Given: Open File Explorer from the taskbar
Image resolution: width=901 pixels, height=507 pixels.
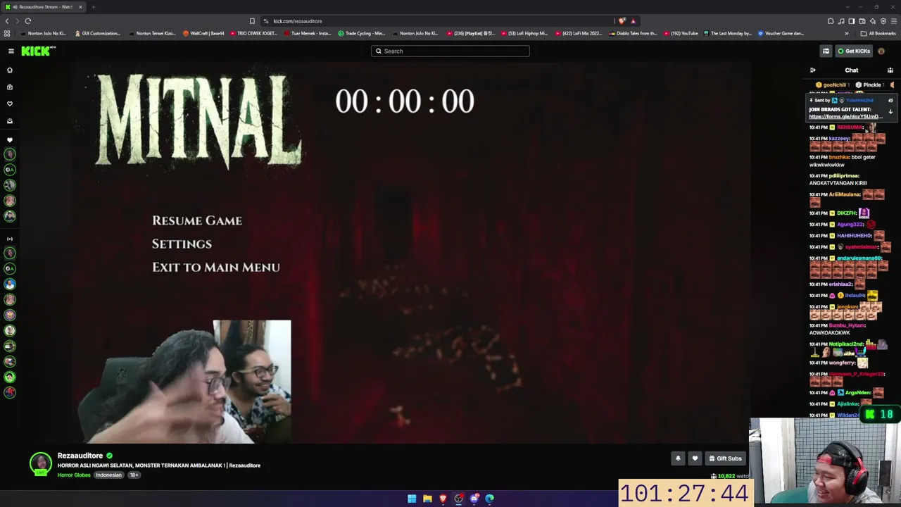Looking at the screenshot, I should (427, 499).
